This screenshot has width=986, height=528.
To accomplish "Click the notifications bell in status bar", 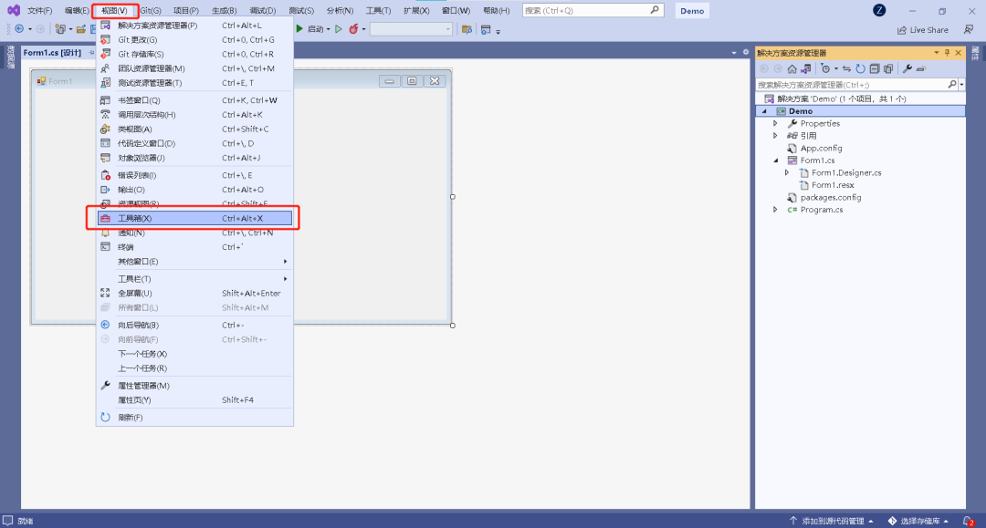I will tap(967, 521).
